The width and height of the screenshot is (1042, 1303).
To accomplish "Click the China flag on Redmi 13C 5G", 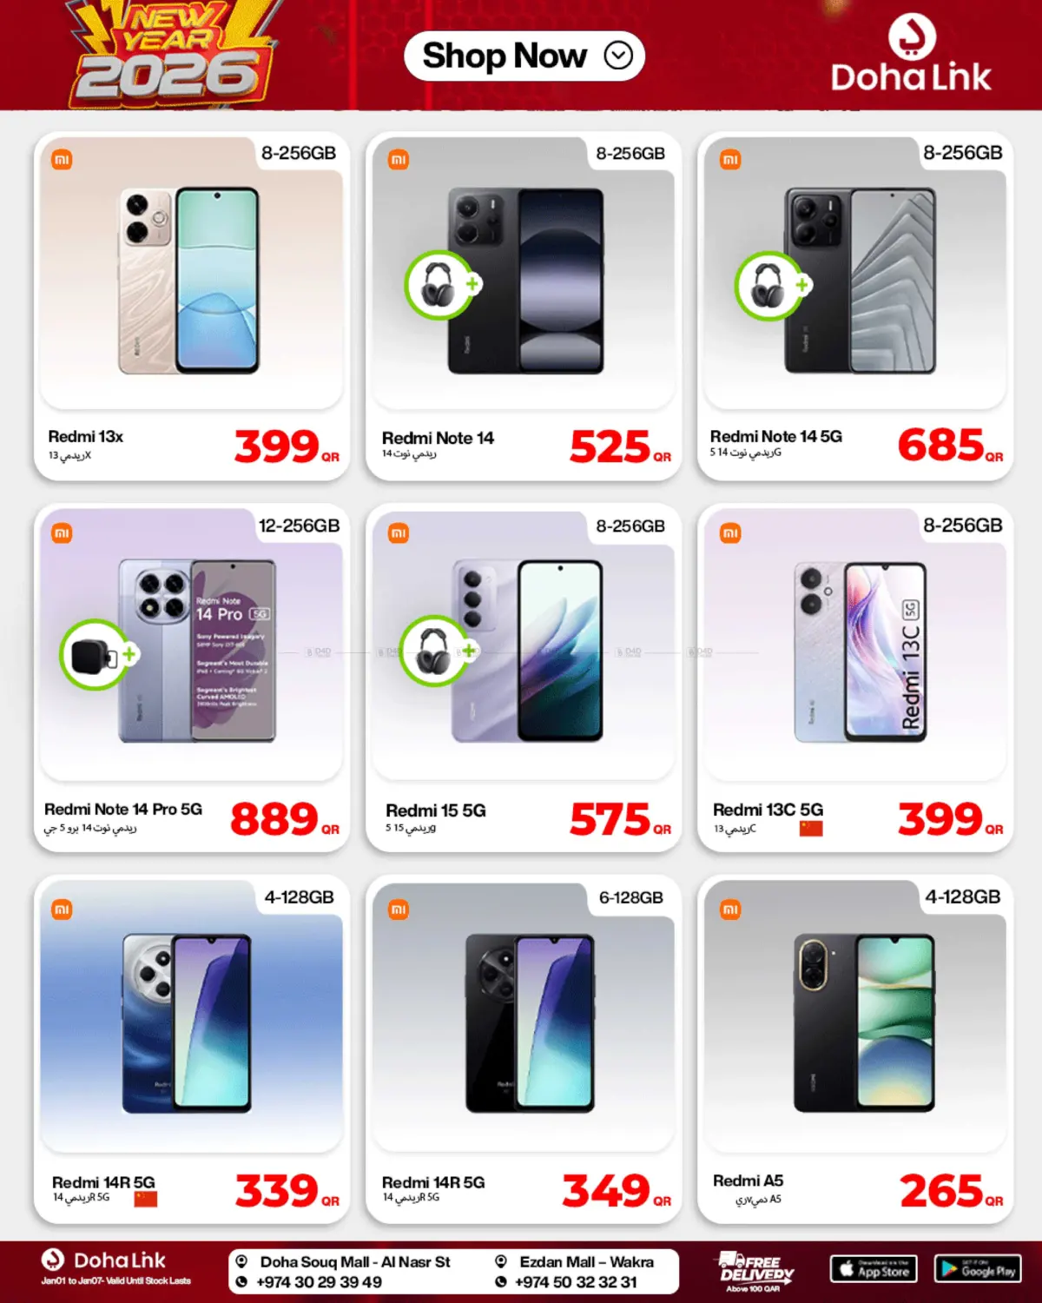I will 811,828.
